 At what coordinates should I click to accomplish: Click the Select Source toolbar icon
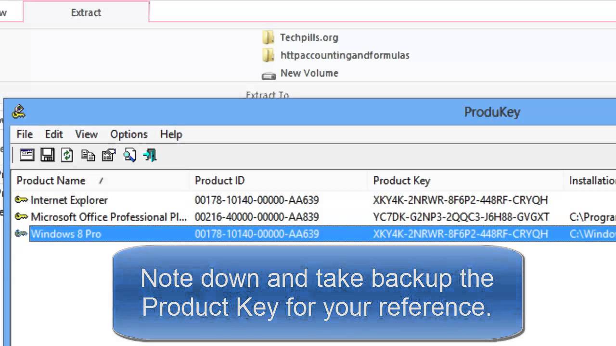click(27, 155)
